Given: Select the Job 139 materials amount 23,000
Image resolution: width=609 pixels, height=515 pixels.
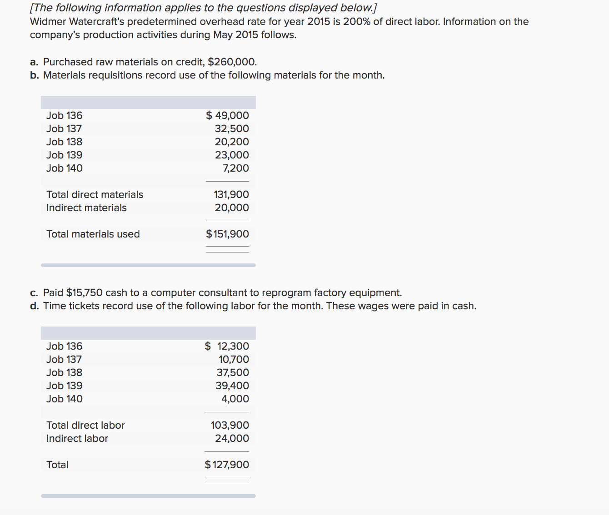Looking at the screenshot, I should pyautogui.click(x=232, y=155).
